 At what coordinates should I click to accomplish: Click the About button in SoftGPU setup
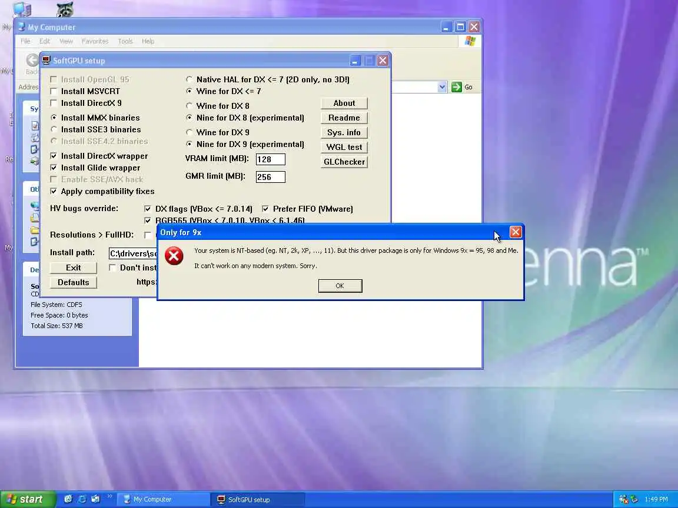344,103
